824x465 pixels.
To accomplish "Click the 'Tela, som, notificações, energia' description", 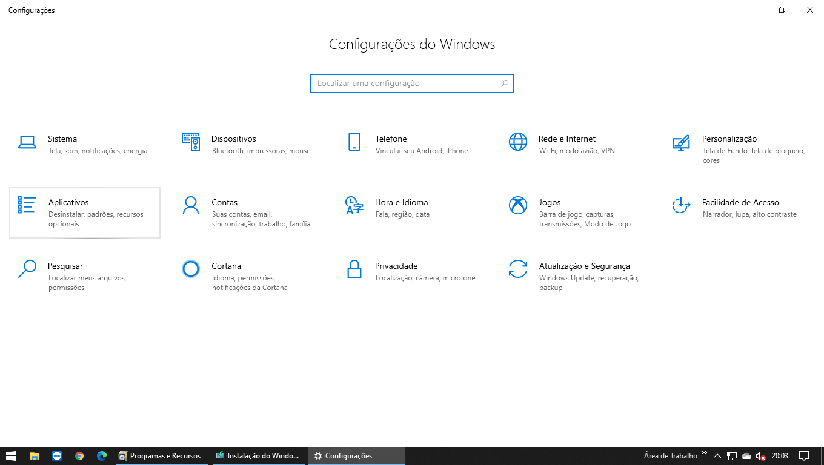I will [98, 151].
